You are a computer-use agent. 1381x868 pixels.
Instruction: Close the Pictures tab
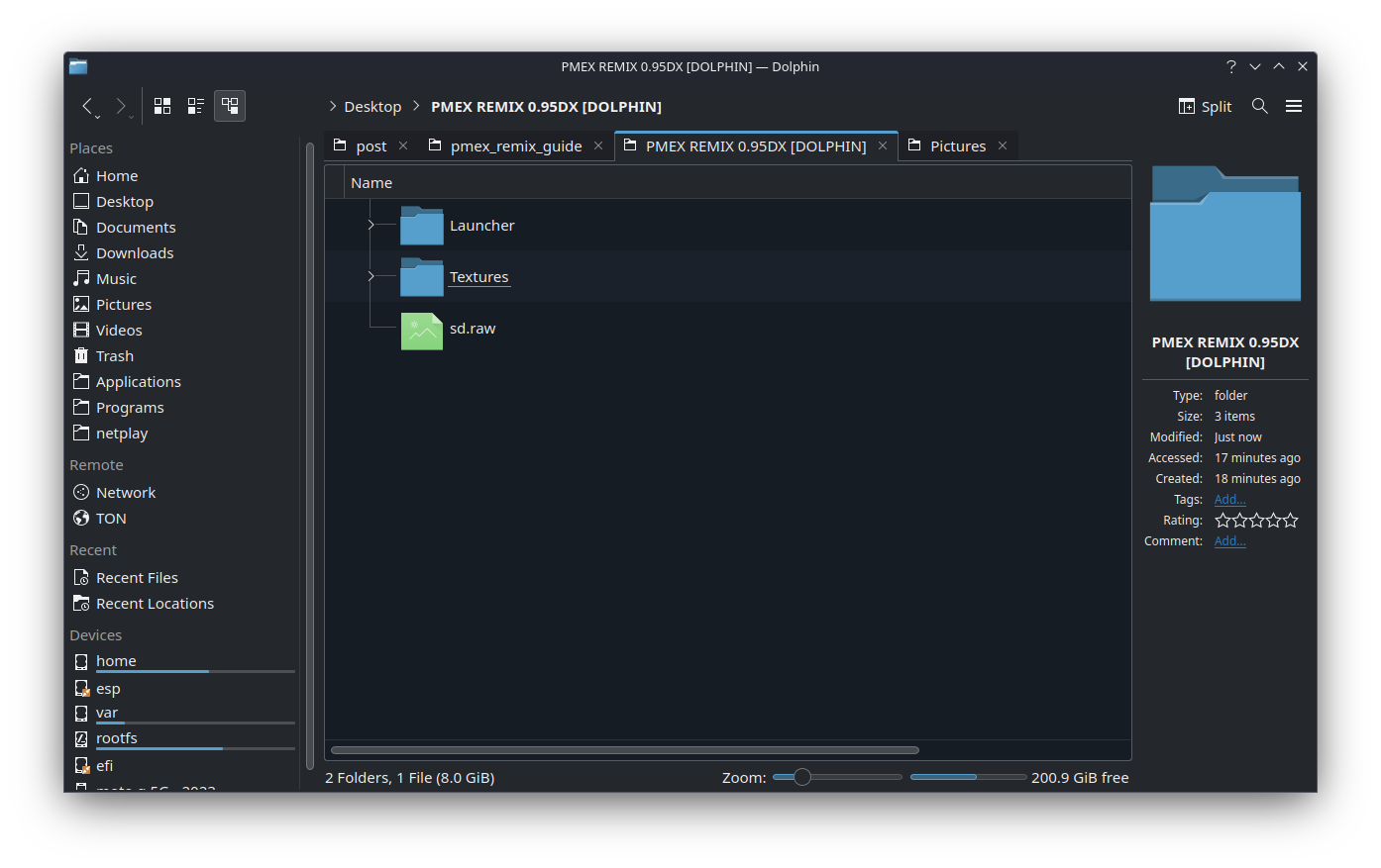pyautogui.click(x=1003, y=145)
